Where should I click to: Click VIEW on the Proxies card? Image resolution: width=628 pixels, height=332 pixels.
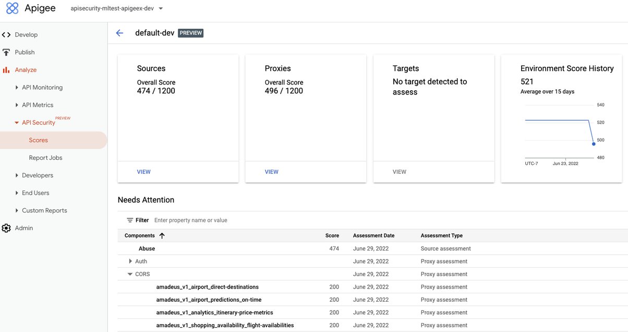pyautogui.click(x=271, y=172)
